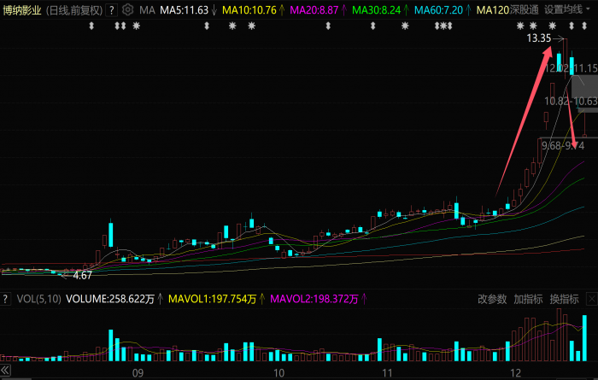
Task: Click 加指标 to add an indicator
Action: pos(528,299)
